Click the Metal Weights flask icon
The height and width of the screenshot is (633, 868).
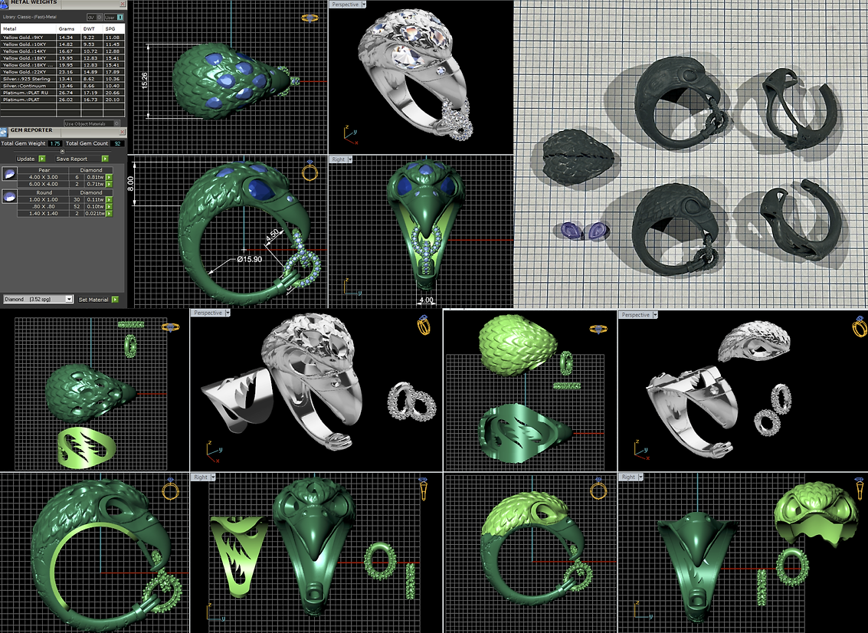coord(5,4)
